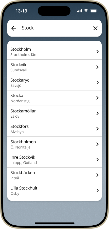The image size is (109, 229).
Task: Choose Stockaryd in Sävsjö
Action: (x=54, y=83)
